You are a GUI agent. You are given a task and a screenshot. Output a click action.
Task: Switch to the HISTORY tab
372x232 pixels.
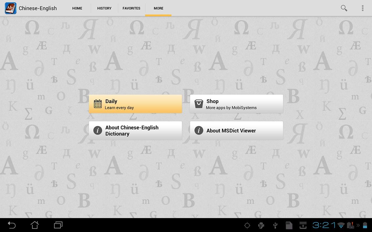pos(104,8)
